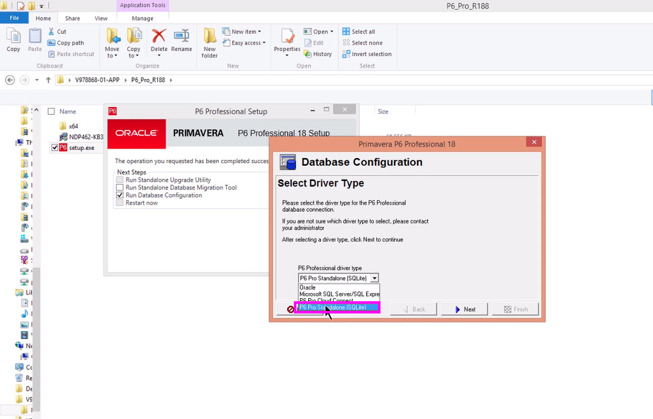Sort by the Size column header

(x=383, y=111)
